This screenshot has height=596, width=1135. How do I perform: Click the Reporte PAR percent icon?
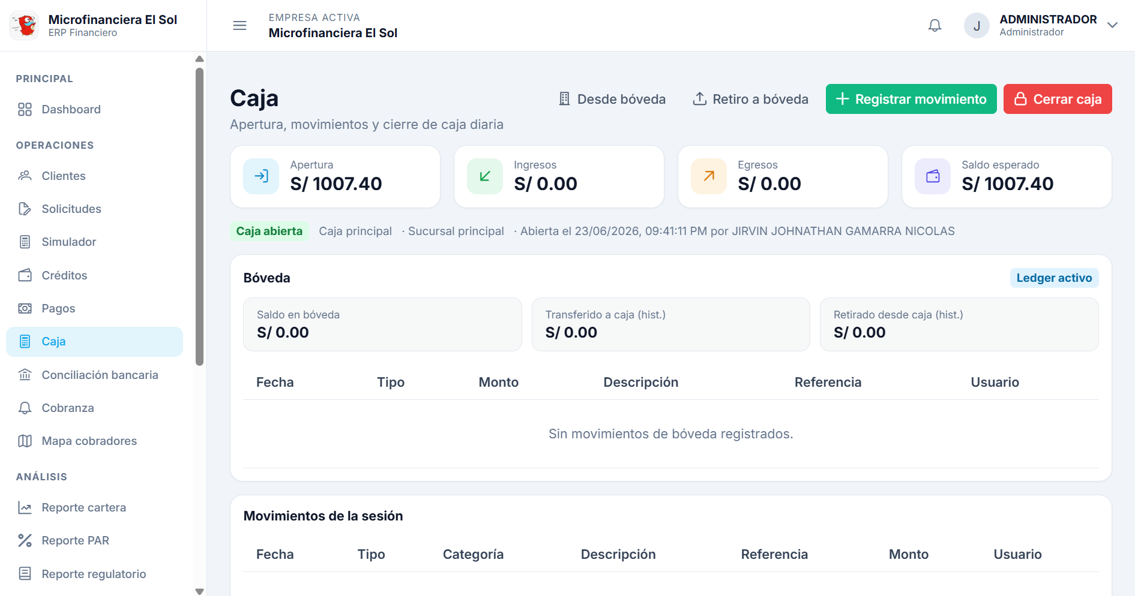coord(25,540)
